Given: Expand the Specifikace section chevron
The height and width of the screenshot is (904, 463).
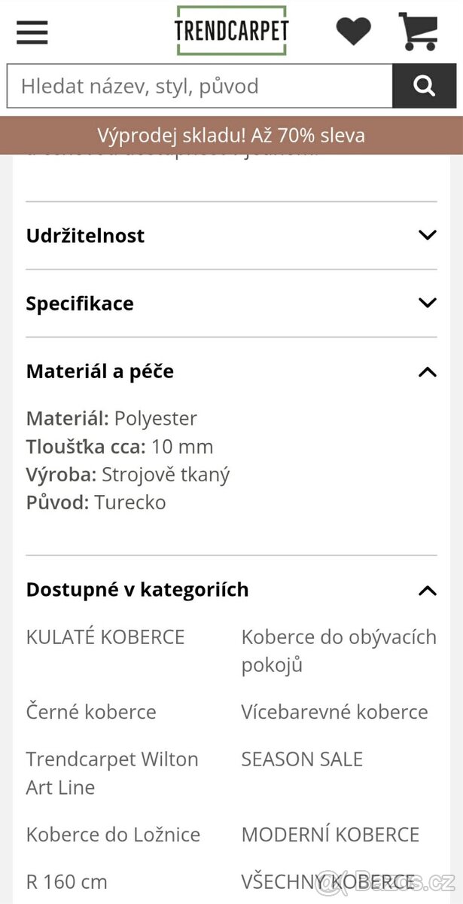Looking at the screenshot, I should point(428,302).
